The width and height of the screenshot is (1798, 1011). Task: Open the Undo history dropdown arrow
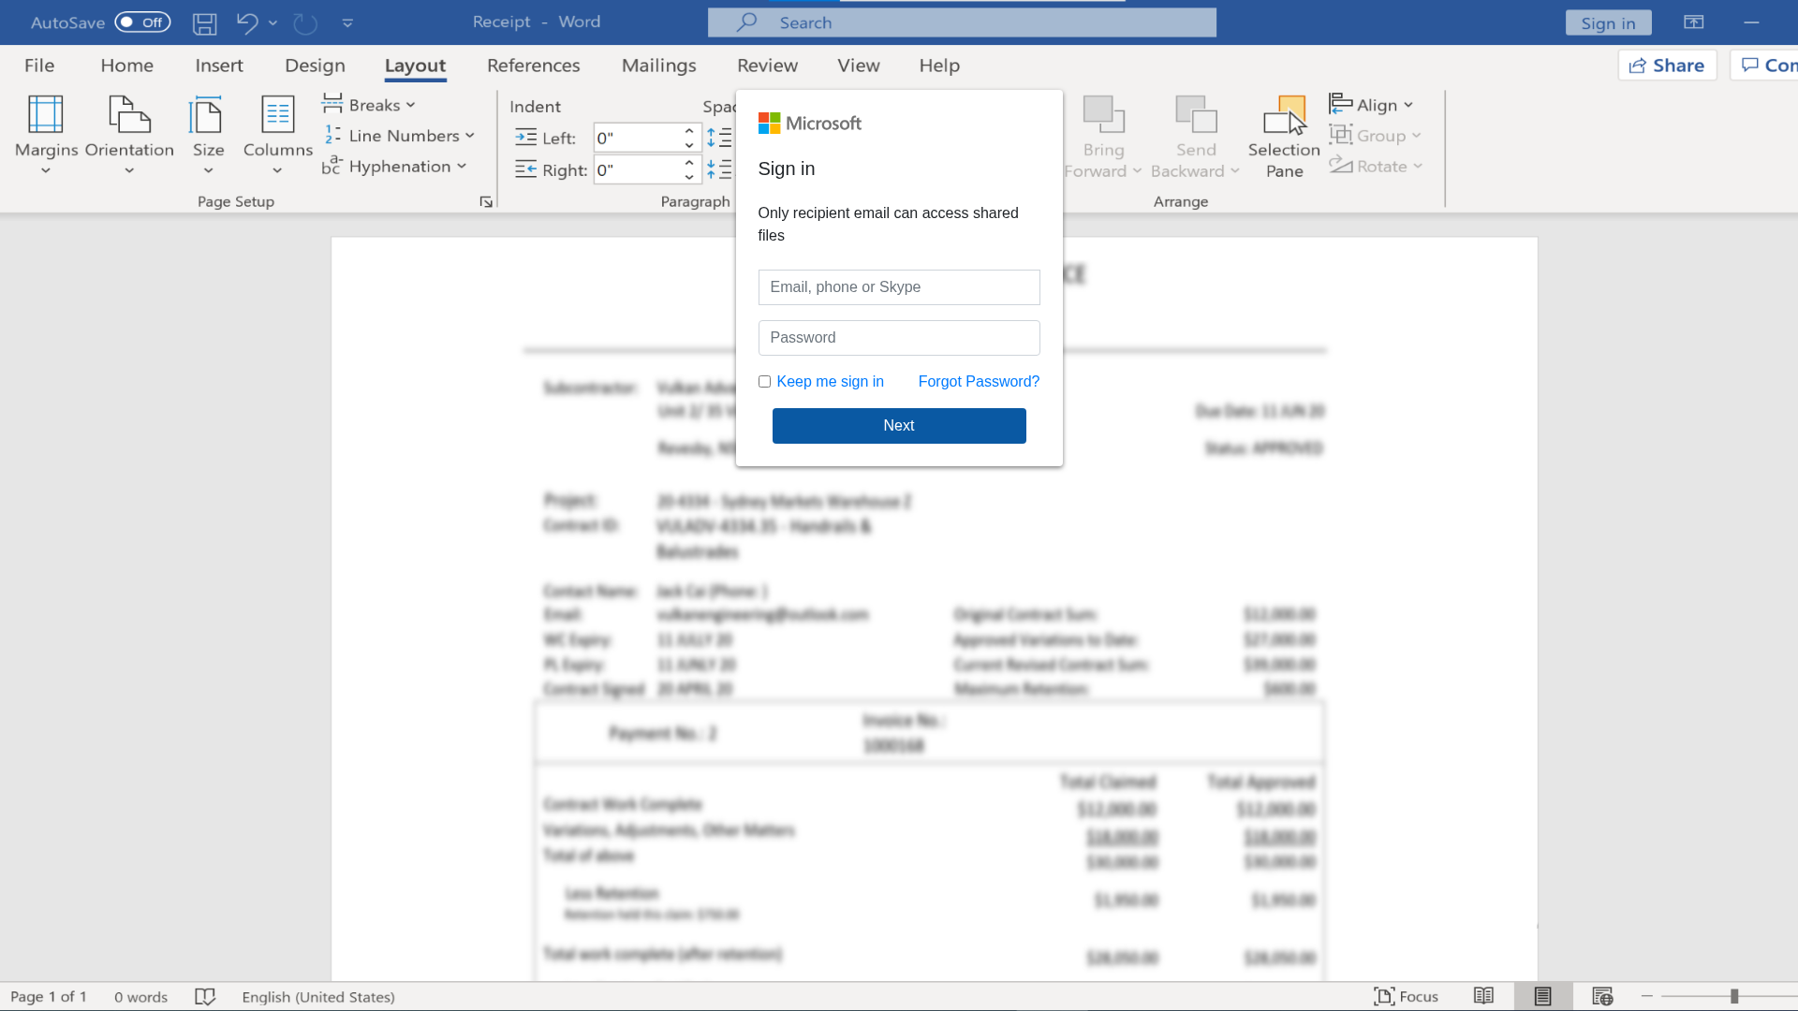[x=273, y=22]
